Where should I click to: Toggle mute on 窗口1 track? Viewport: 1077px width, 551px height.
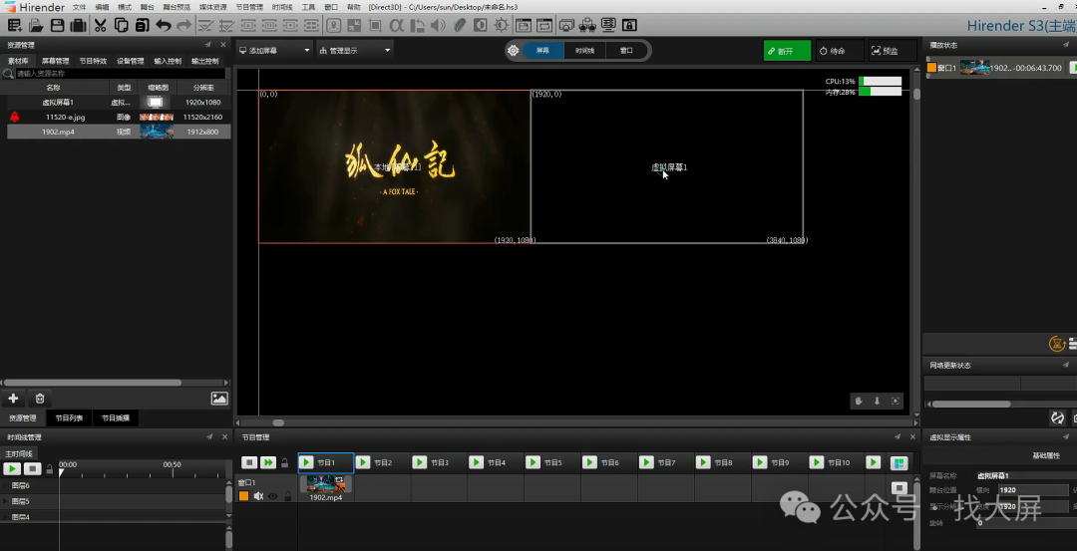[258, 496]
